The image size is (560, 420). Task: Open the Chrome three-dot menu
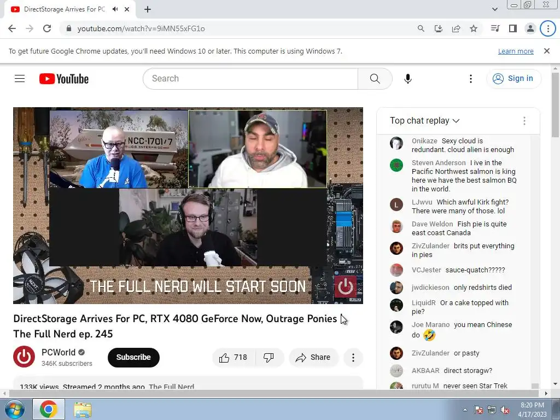548,28
